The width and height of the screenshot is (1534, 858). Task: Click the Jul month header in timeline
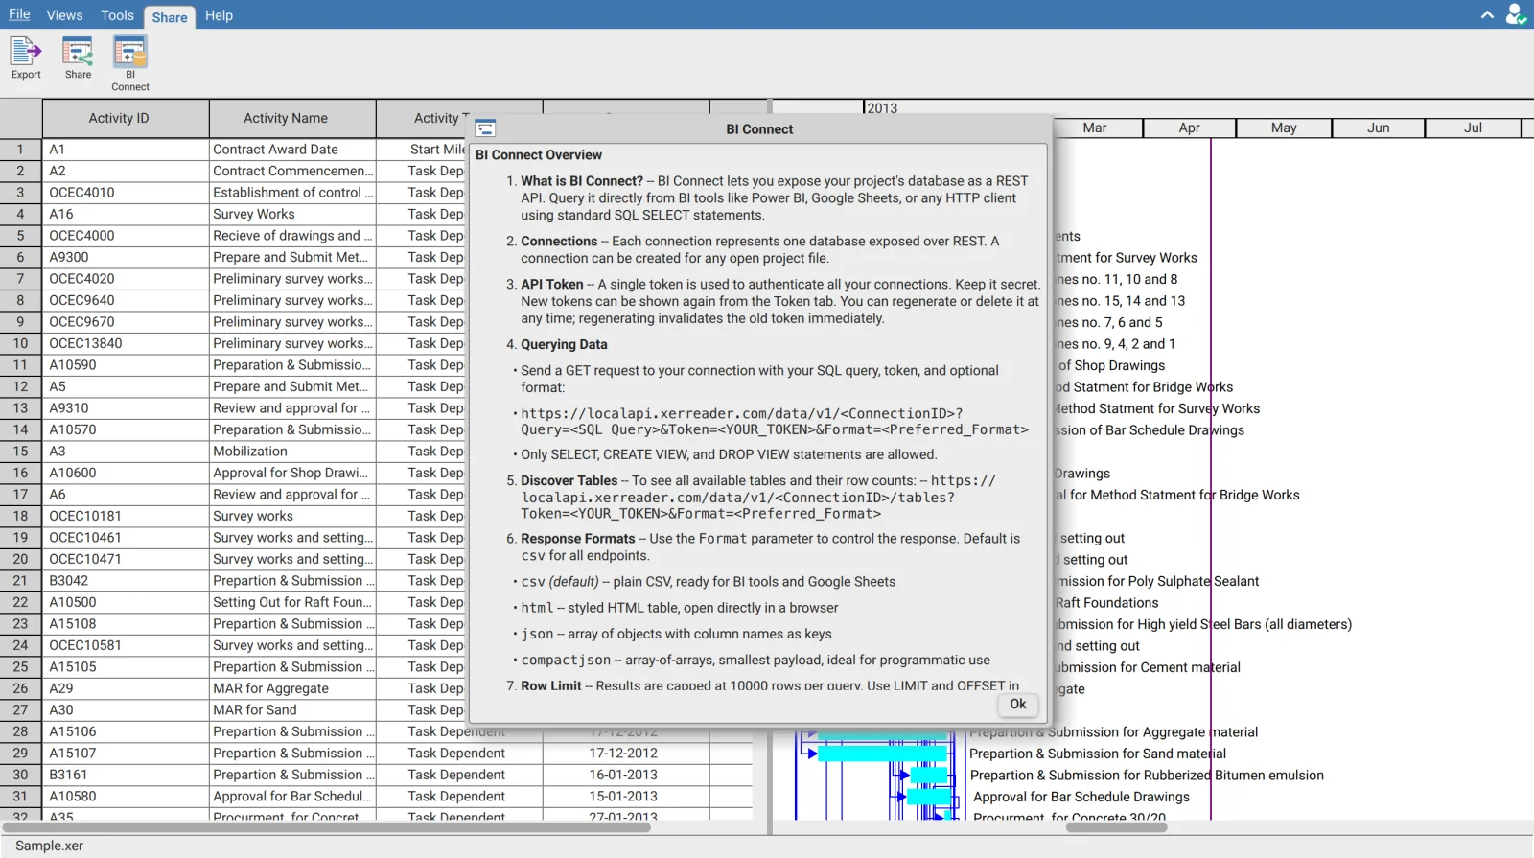[1473, 128]
